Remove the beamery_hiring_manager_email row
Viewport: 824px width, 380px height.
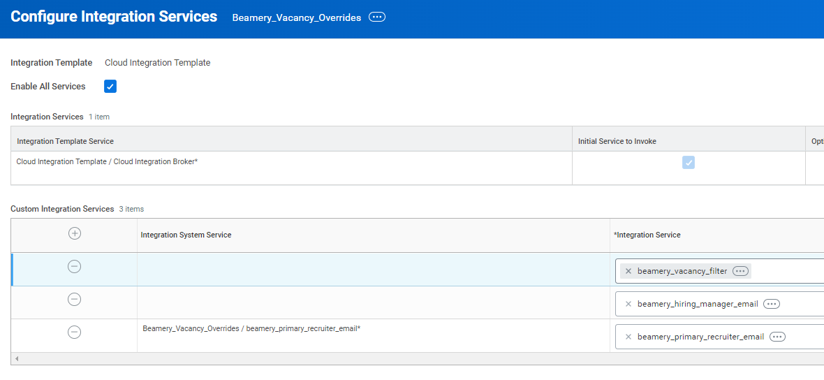(75, 300)
